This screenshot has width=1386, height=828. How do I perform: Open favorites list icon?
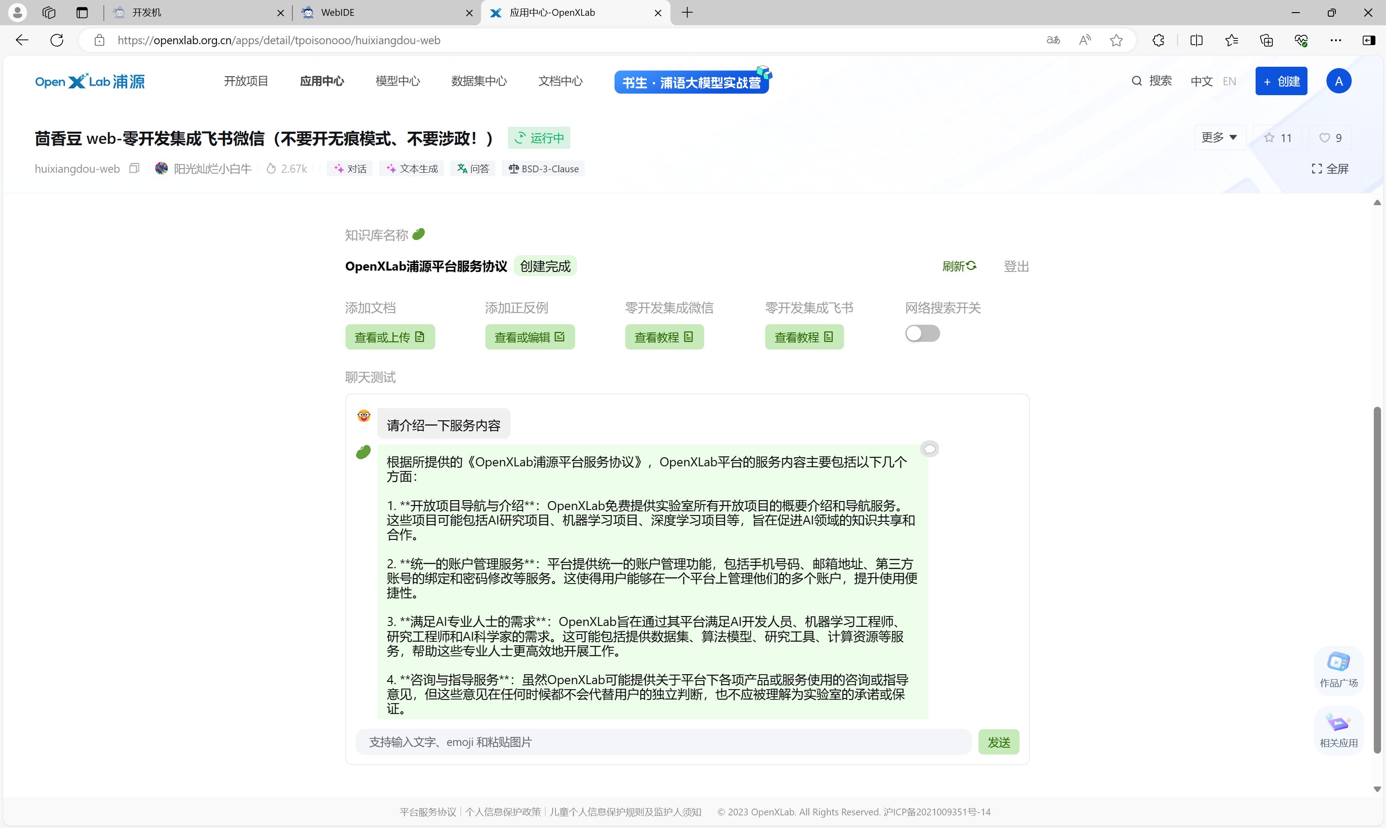coord(1231,40)
